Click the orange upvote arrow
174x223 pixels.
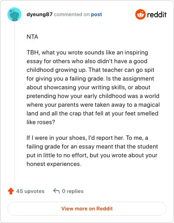[x=11, y=191]
